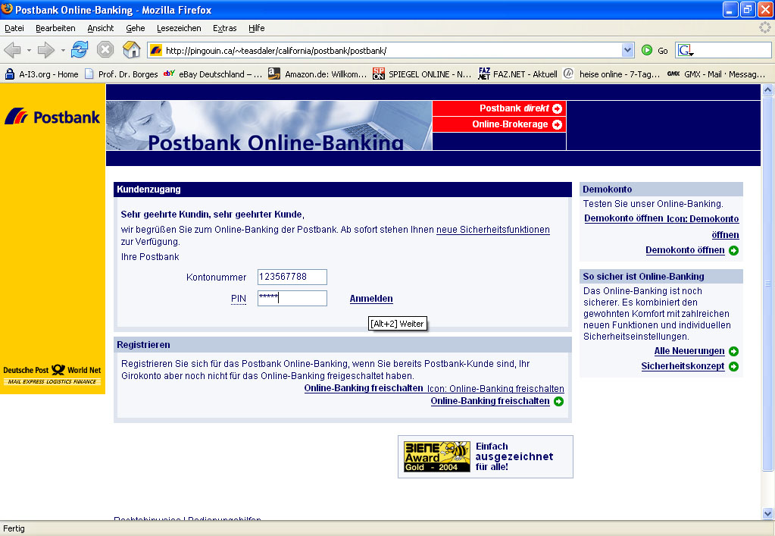Click the Postbank direkt red button

tap(499, 108)
